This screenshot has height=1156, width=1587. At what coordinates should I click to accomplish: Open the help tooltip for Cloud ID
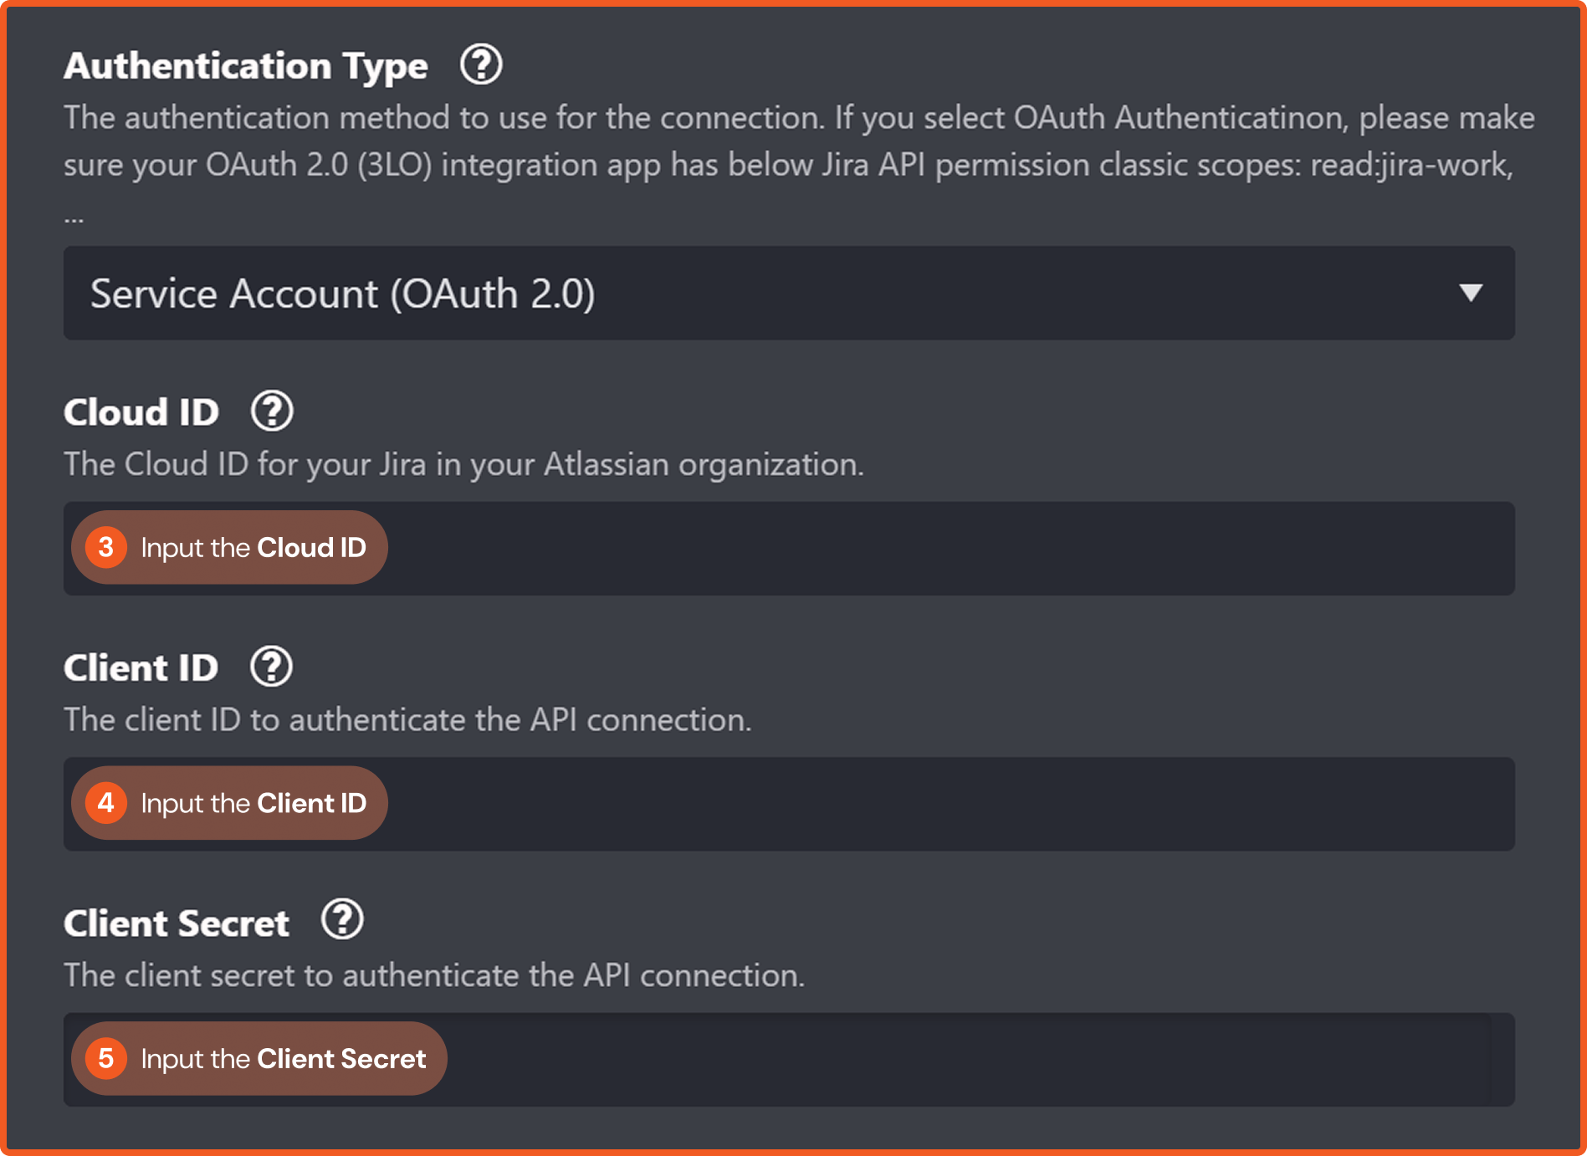[x=272, y=411]
